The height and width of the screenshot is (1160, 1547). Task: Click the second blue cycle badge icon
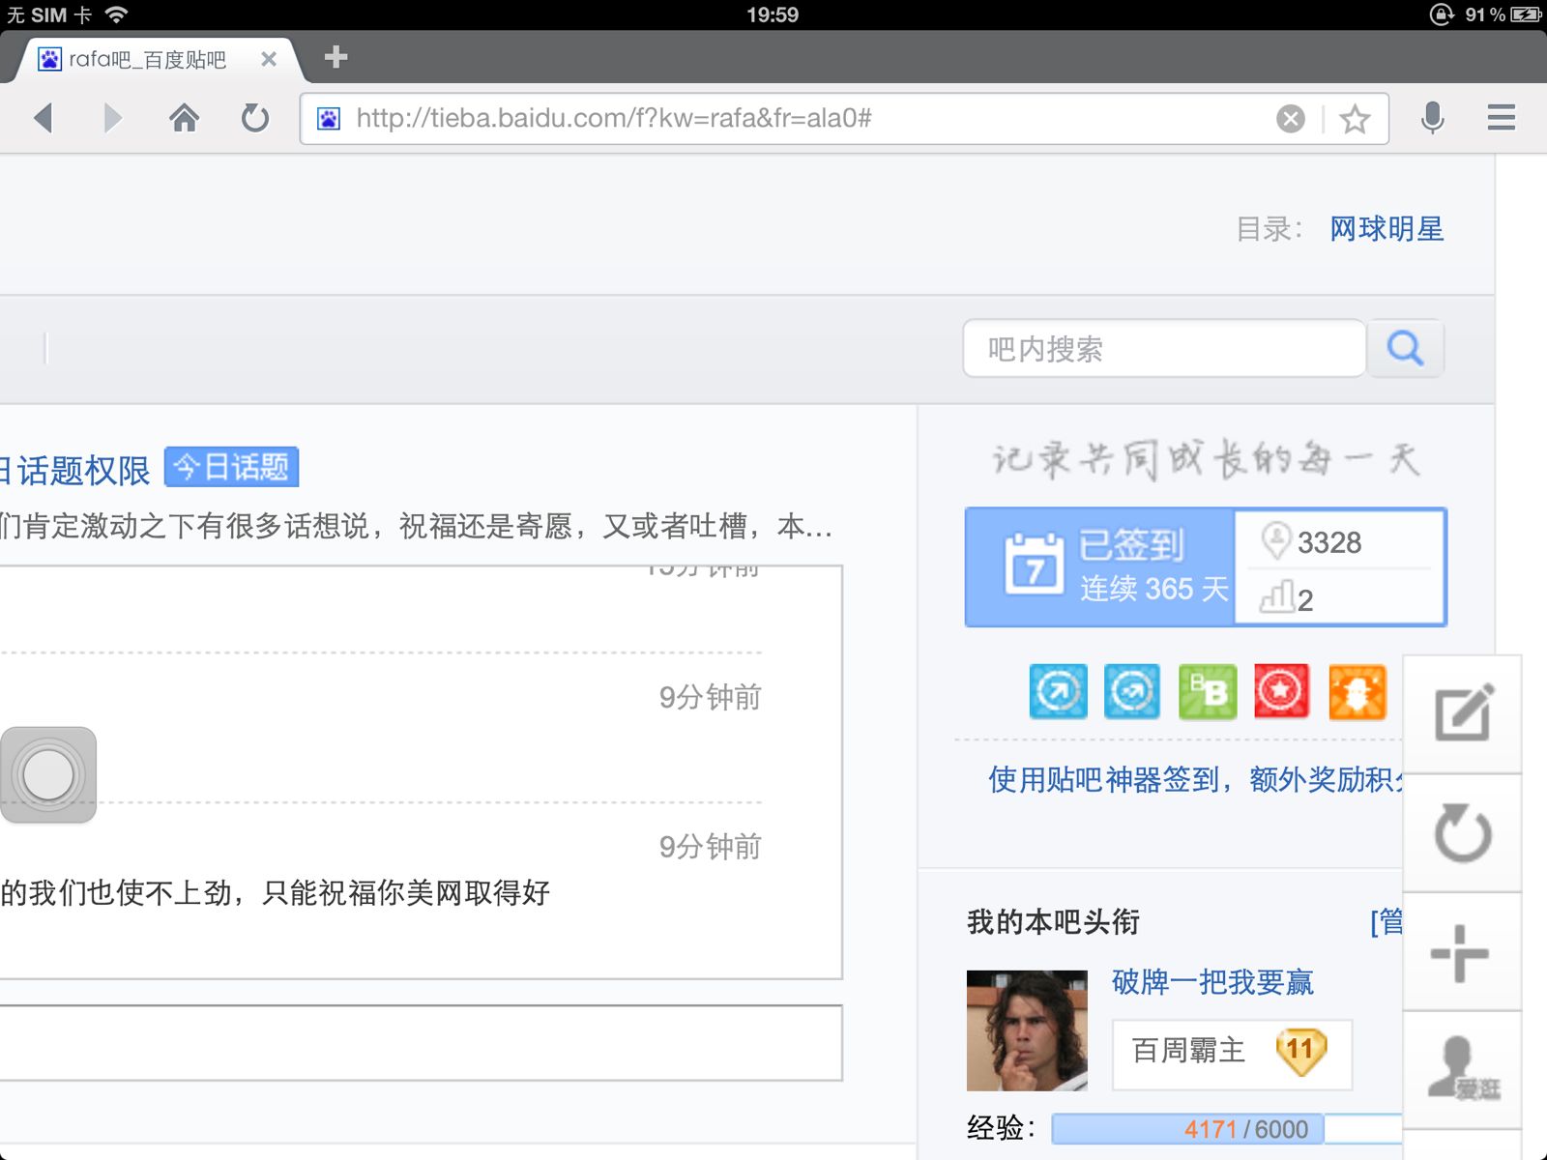[1132, 691]
